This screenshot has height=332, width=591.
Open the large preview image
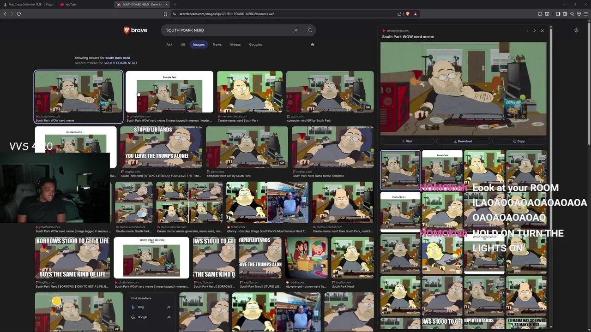[463, 89]
